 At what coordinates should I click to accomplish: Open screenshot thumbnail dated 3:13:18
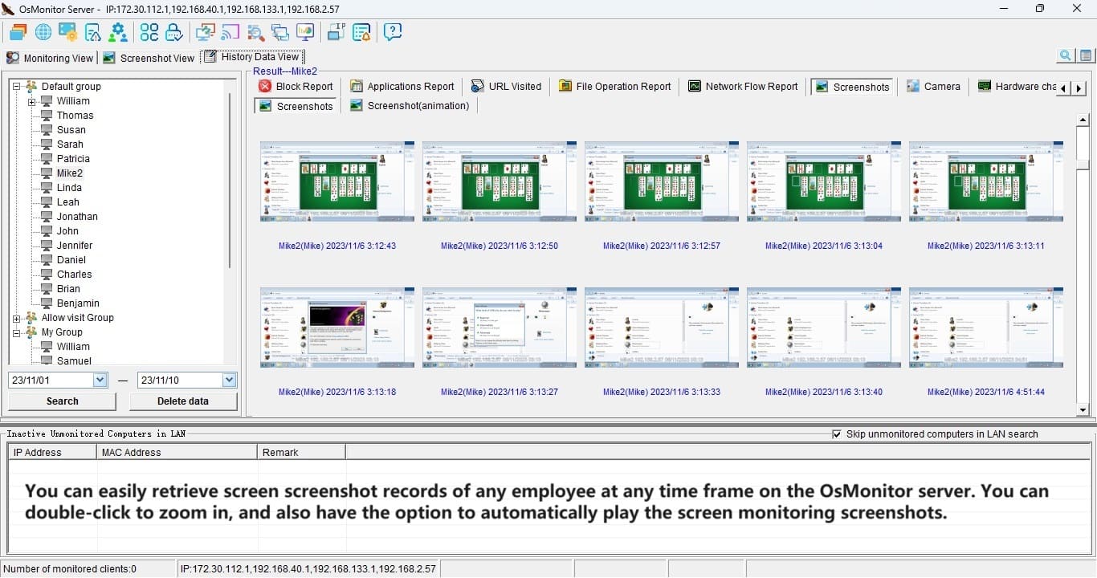pyautogui.click(x=337, y=328)
